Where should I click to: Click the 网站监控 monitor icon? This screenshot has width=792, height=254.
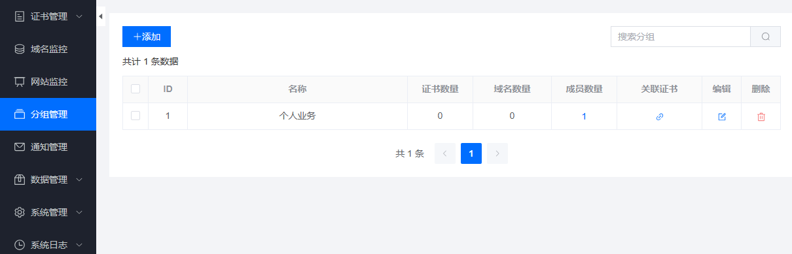20,82
